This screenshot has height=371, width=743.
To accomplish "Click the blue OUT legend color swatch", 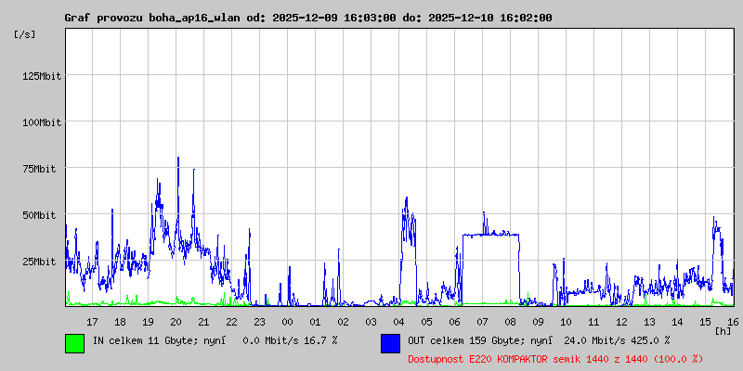I will point(390,343).
